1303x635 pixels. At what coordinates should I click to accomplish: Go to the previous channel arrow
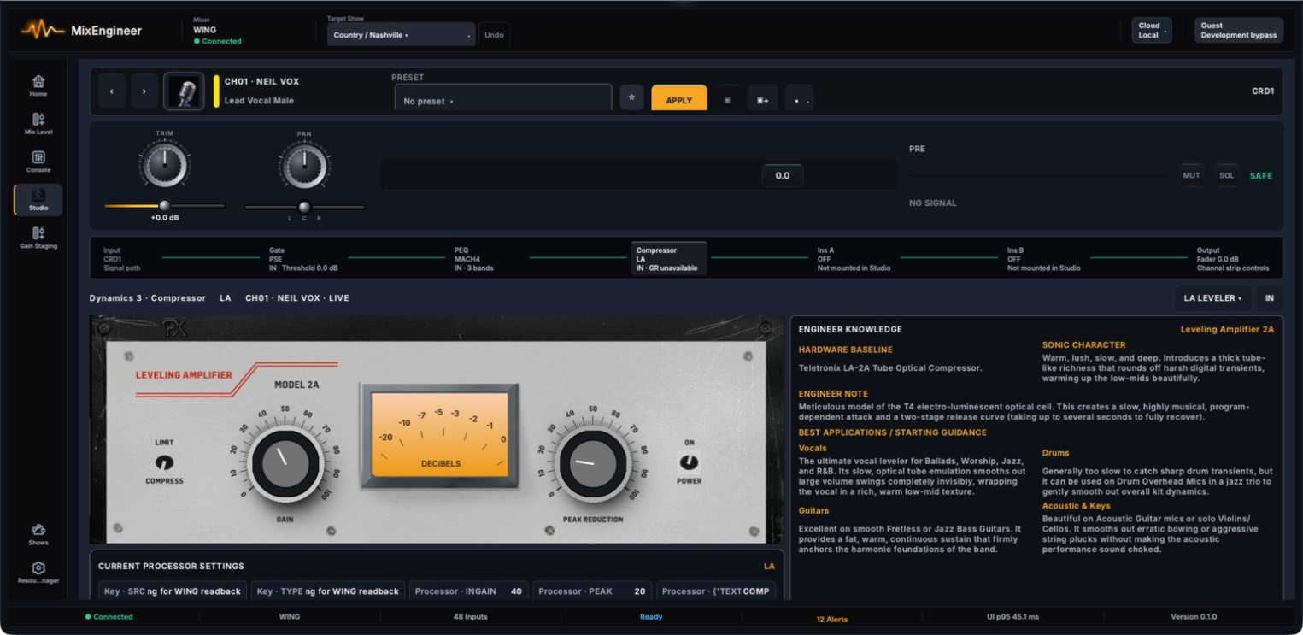tap(112, 91)
